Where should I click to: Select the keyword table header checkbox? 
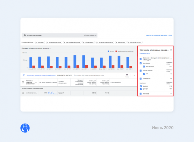coord(23,82)
